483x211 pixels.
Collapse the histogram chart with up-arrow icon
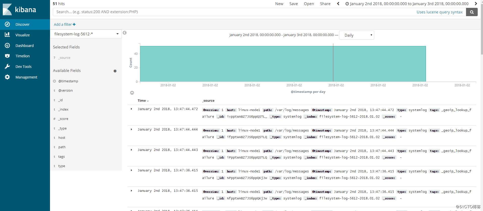pos(132,93)
